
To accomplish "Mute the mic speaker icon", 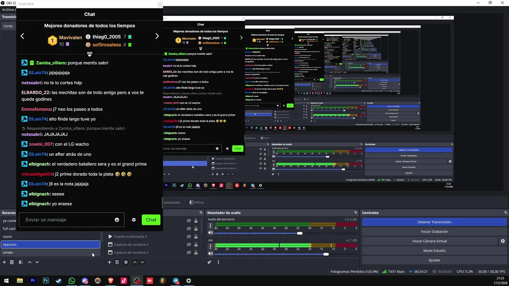I will (x=210, y=253).
